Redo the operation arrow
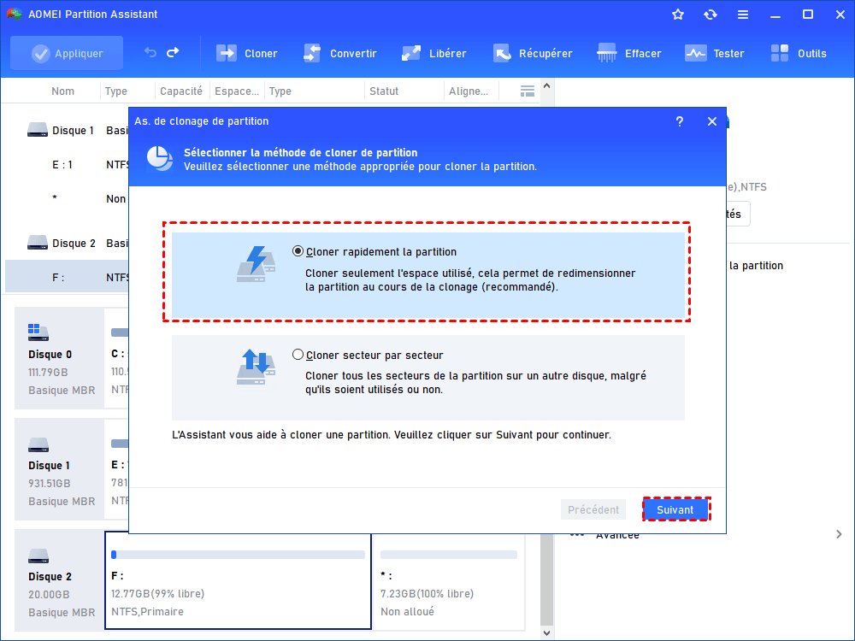This screenshot has width=855, height=641. click(x=173, y=52)
